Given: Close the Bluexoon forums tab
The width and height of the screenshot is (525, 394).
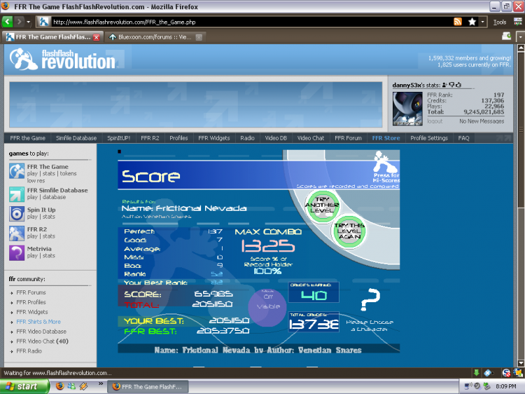Looking at the screenshot, I should (x=199, y=37).
